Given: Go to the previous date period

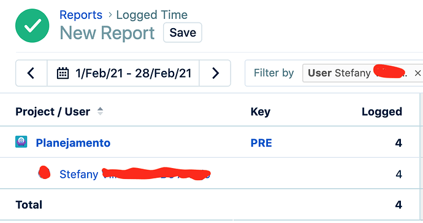Looking at the screenshot, I should 31,73.
